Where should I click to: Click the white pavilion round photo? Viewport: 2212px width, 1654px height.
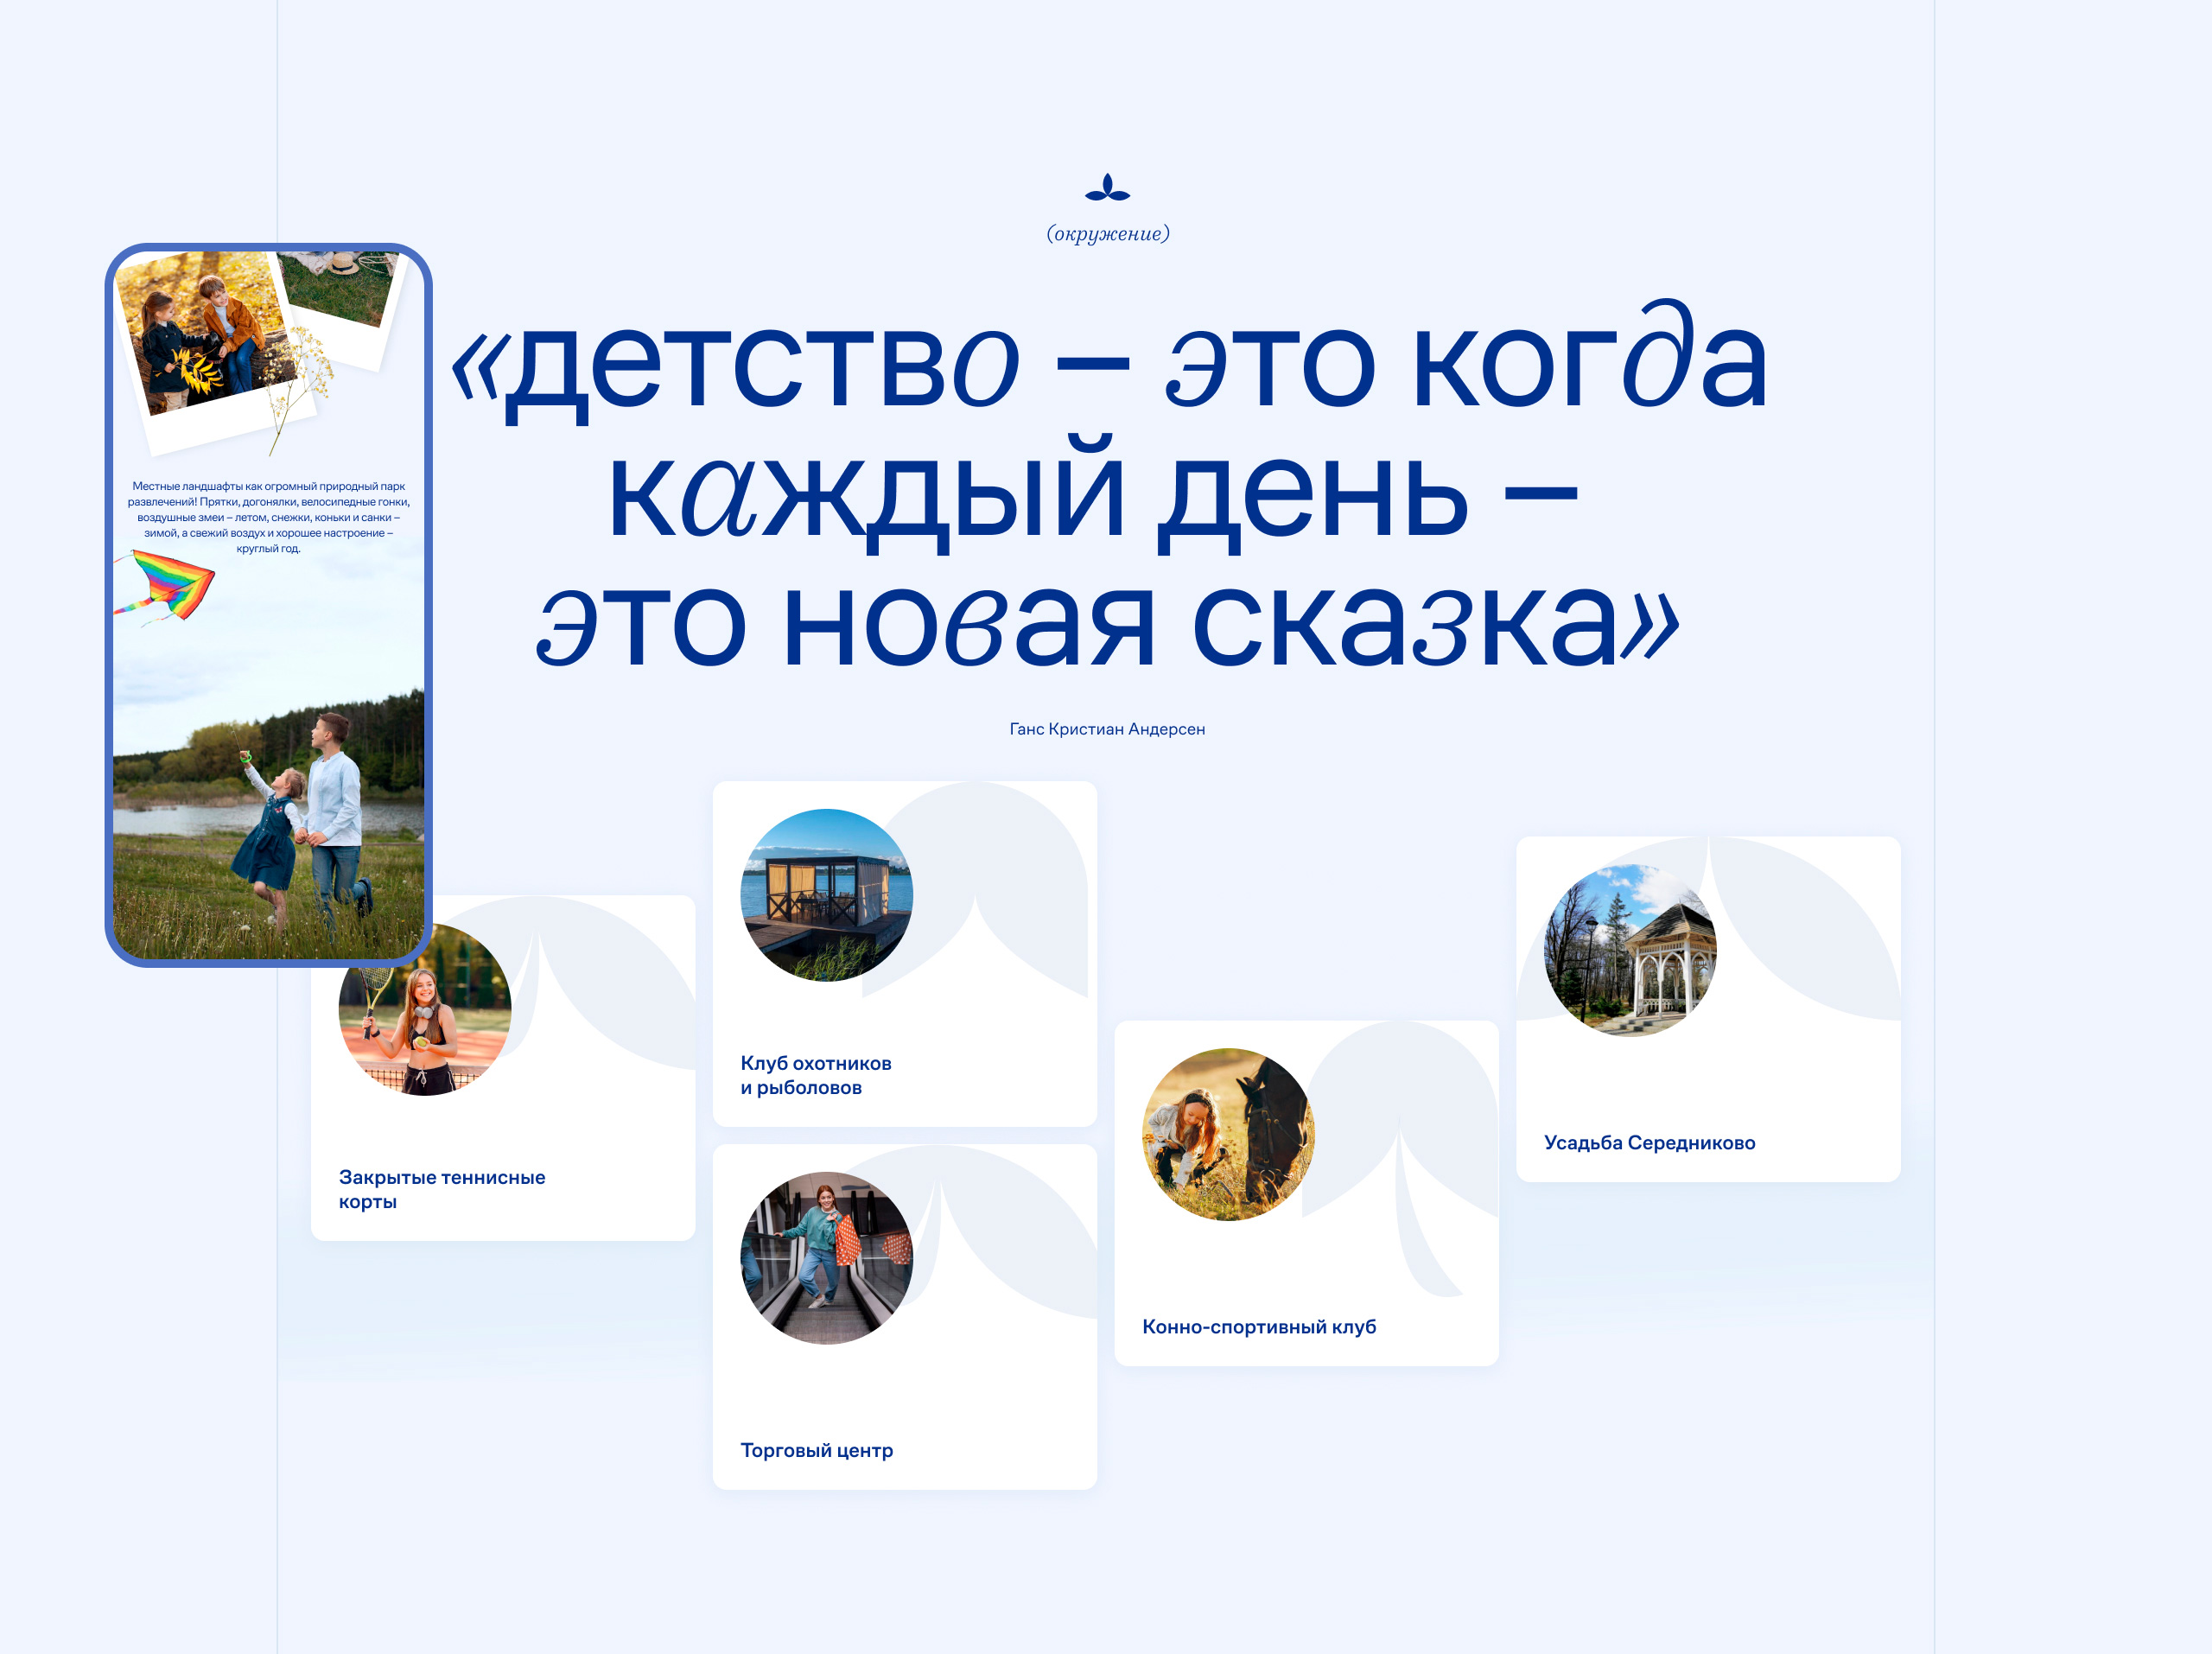click(x=1630, y=950)
